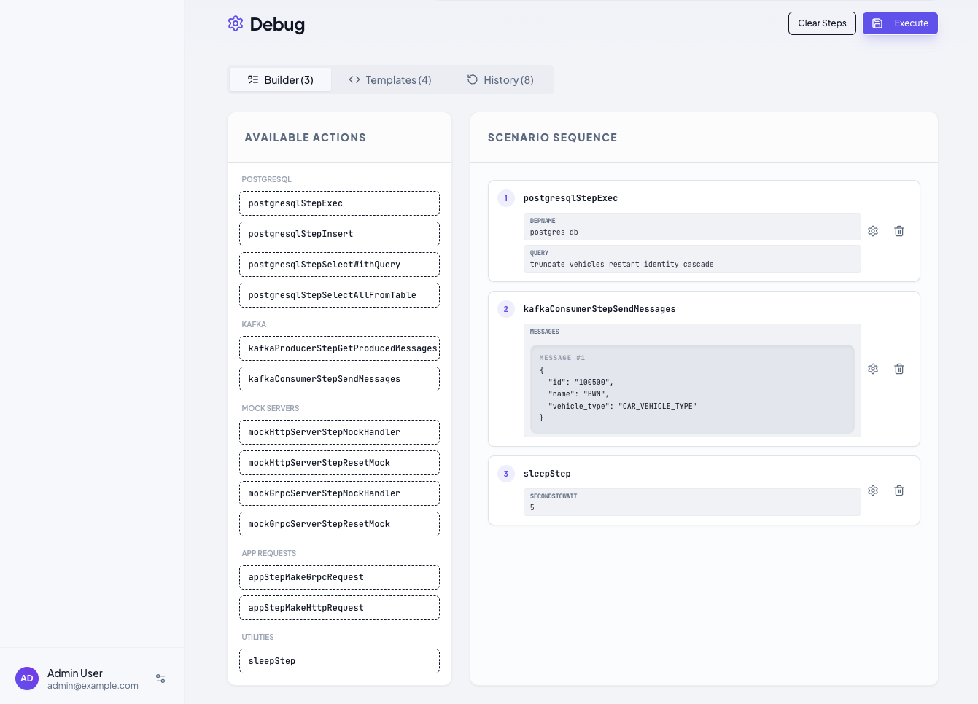Image resolution: width=978 pixels, height=704 pixels.
Task: Click the Execute button
Action: pyautogui.click(x=900, y=23)
